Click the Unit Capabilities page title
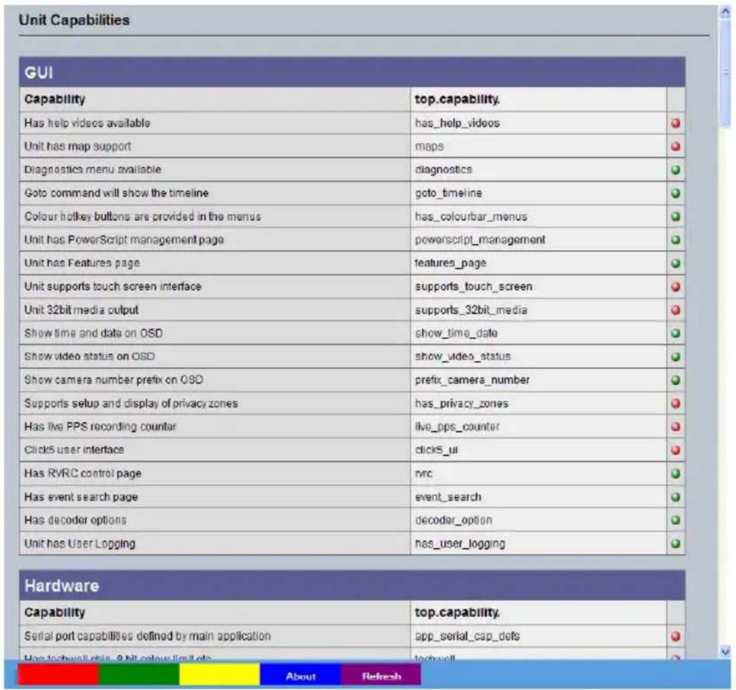Image resolution: width=736 pixels, height=690 pixels. click(x=74, y=20)
